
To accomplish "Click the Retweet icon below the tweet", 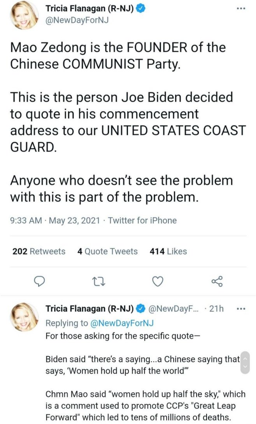I will pyautogui.click(x=99, y=281).
